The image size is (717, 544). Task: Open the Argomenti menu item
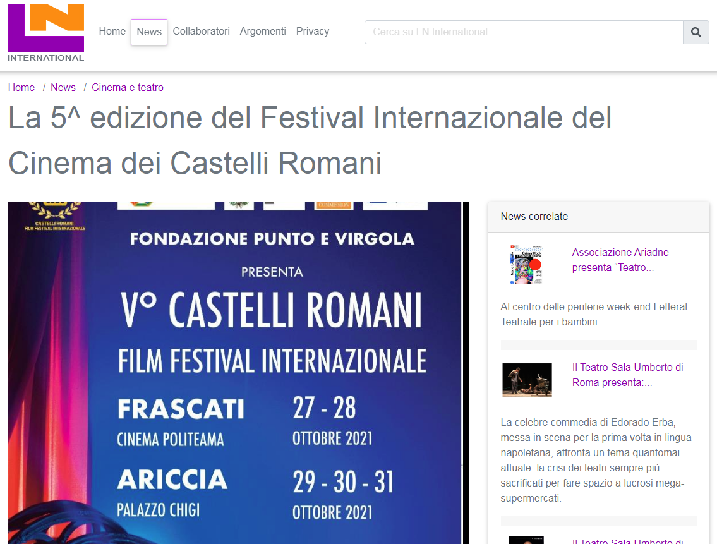pyautogui.click(x=263, y=32)
